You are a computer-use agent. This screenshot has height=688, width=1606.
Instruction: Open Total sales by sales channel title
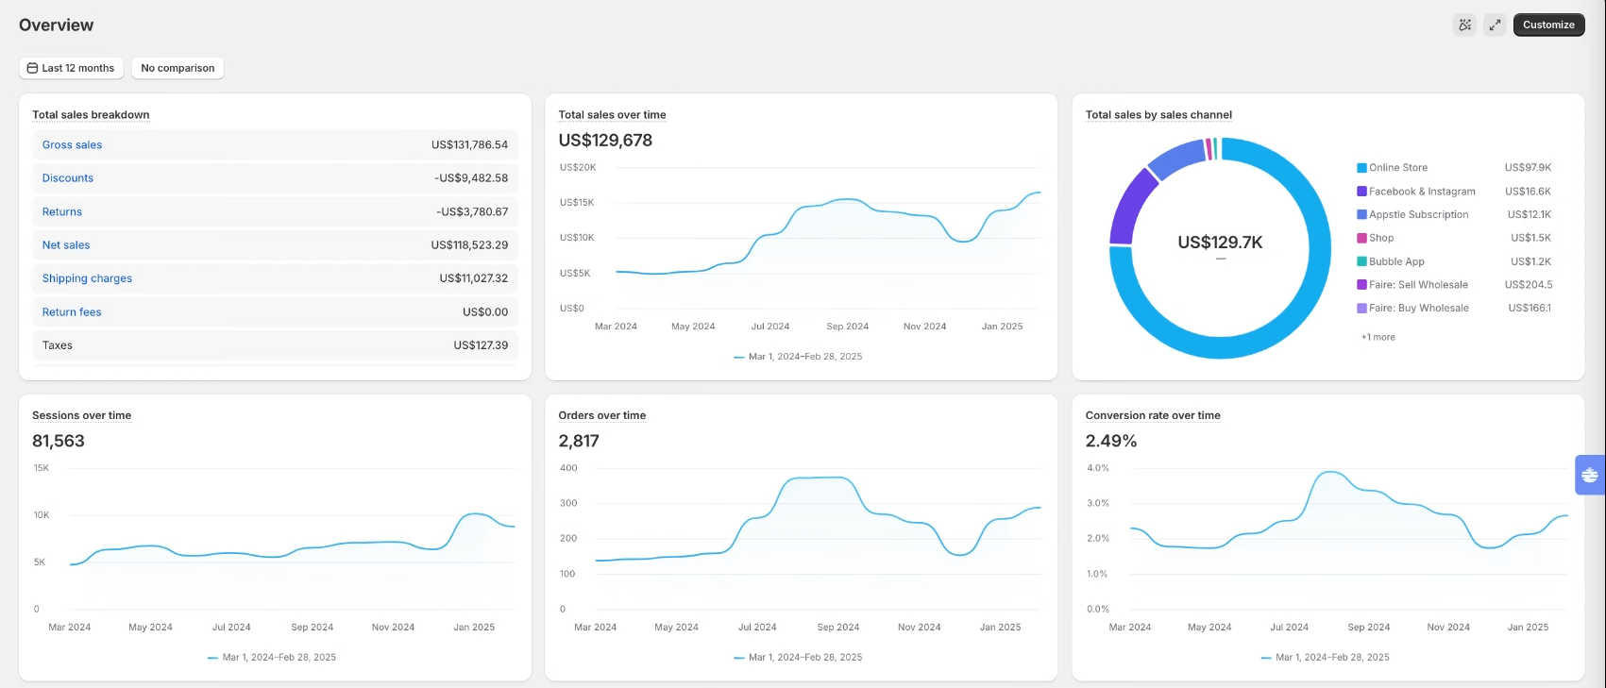point(1158,115)
